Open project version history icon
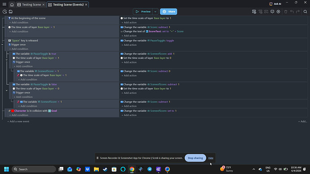The height and width of the screenshot is (174, 310). (x=5, y=12)
